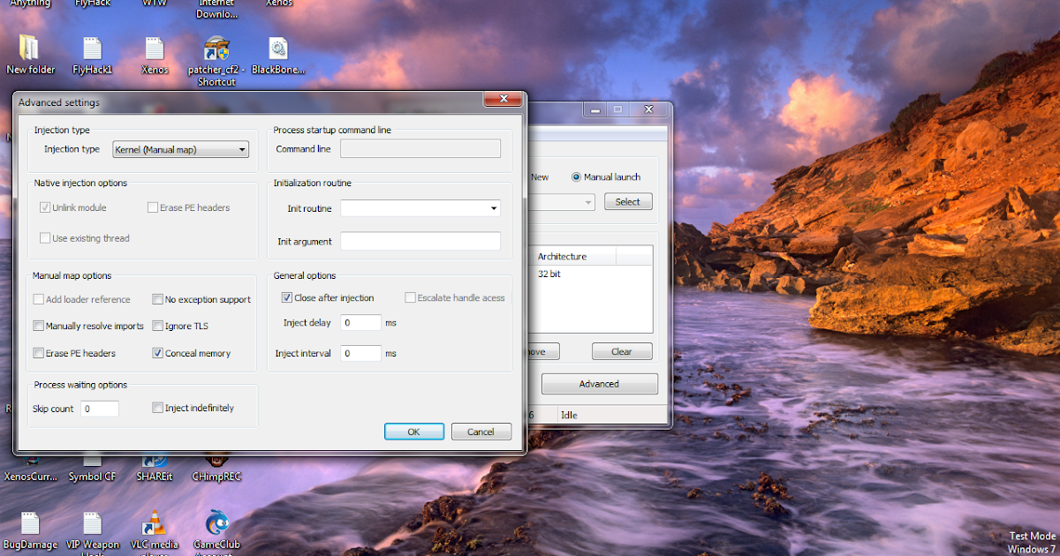The image size is (1060, 556).
Task: Open the Injection type dropdown
Action: tap(241, 149)
